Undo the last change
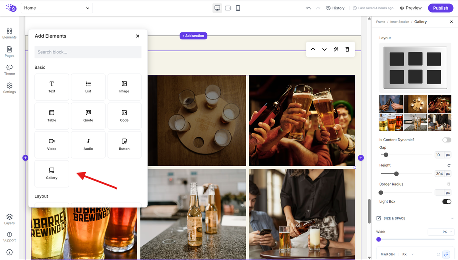The image size is (458, 260). pos(309,8)
